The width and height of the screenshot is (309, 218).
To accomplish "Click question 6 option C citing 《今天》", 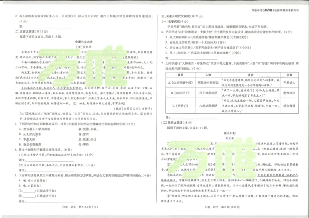I will point(208,48).
